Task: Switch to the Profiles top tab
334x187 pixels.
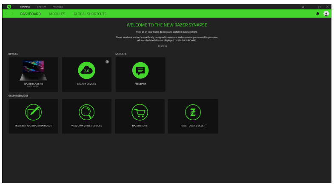Action: click(x=58, y=7)
